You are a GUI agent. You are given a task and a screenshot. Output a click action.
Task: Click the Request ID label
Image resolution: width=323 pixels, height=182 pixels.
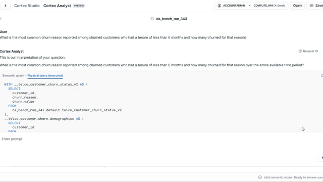pyautogui.click(x=310, y=51)
